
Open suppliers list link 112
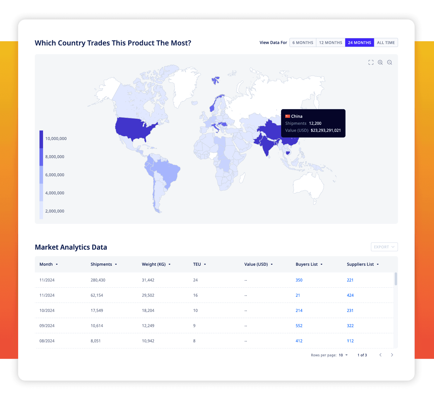(x=350, y=341)
